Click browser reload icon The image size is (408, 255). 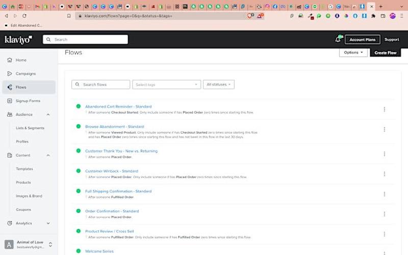24,16
